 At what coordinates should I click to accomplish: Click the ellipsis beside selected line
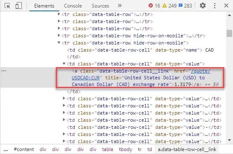3,70
